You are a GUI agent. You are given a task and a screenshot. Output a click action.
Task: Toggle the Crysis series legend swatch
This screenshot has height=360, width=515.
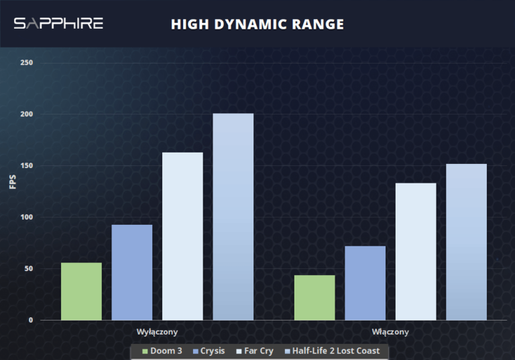point(195,351)
